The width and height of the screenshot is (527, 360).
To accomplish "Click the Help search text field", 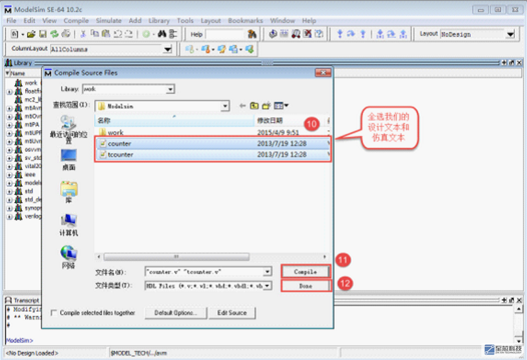I will click(x=225, y=34).
